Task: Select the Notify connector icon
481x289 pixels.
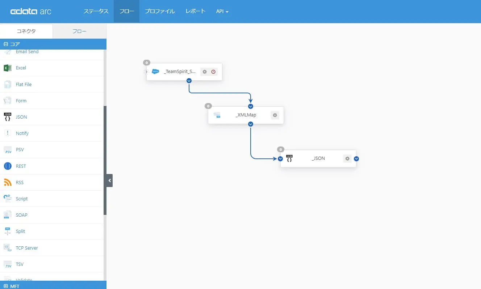Action: click(x=8, y=133)
